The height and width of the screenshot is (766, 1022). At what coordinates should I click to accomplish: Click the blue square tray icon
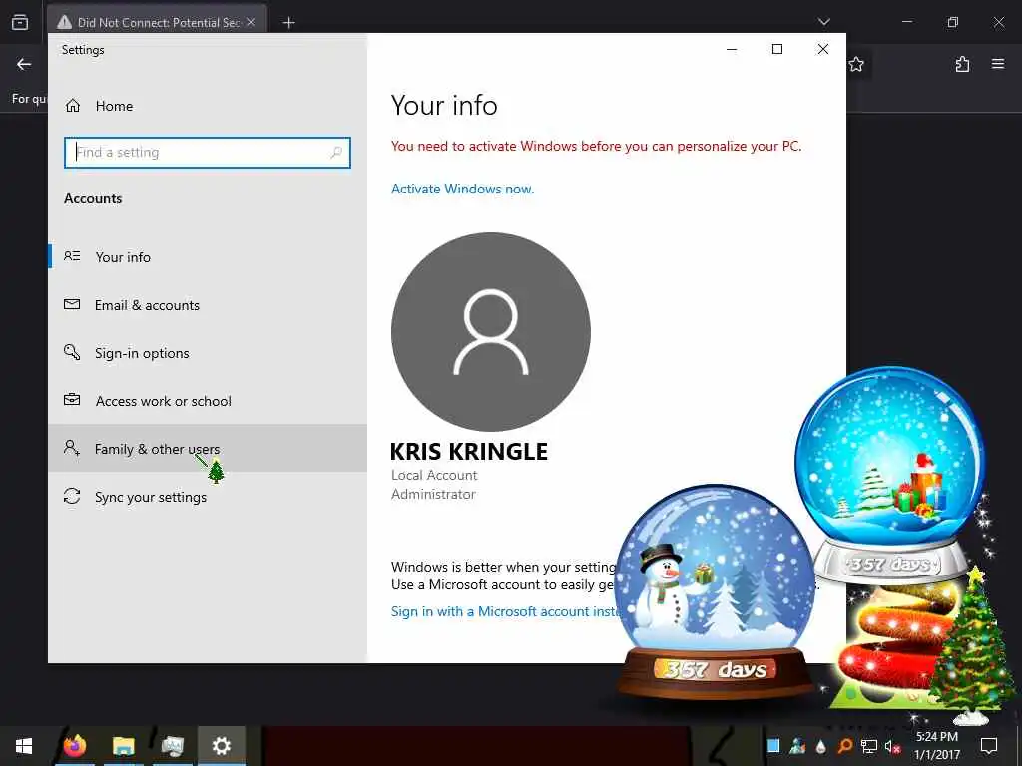[773, 746]
